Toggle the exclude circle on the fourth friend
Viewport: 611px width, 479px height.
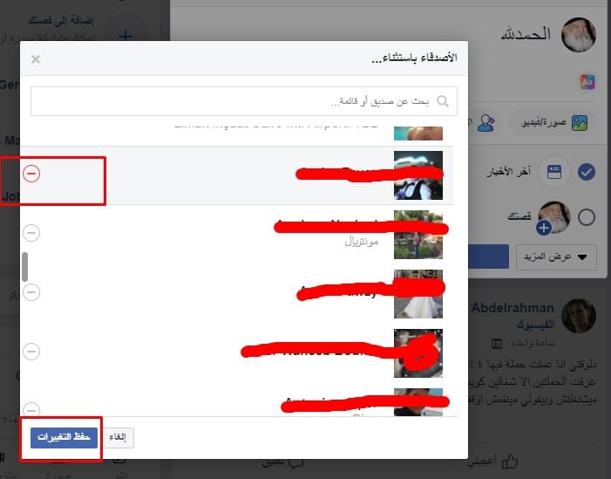[x=31, y=352]
